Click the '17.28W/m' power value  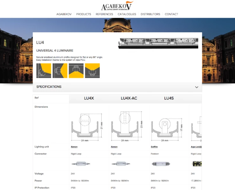point(196,181)
